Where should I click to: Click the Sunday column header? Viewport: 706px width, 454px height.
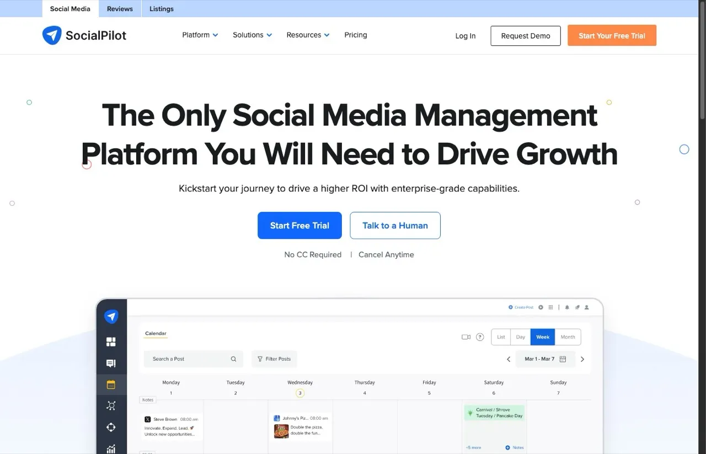(558, 382)
